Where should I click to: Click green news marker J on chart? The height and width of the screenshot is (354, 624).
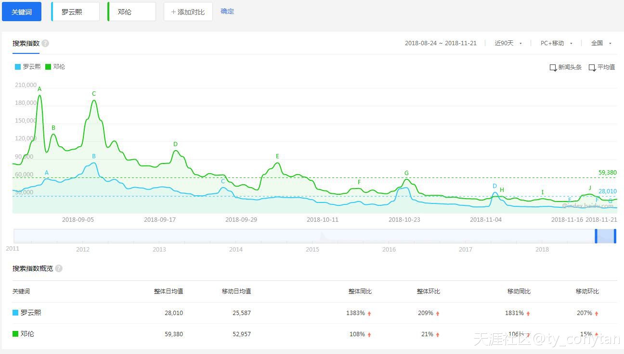590,188
